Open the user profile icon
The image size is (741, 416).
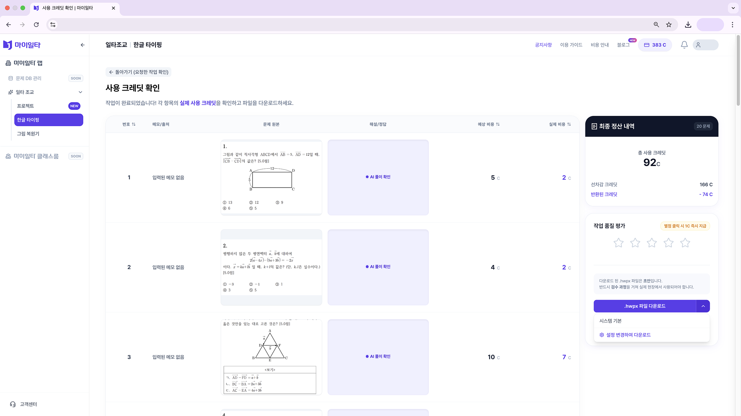coord(698,45)
